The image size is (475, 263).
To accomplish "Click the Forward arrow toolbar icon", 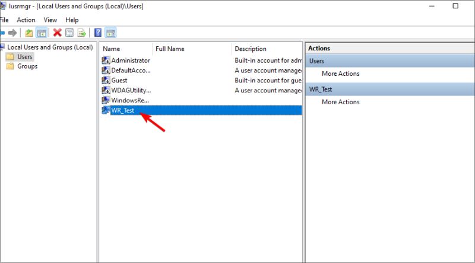I will [12, 33].
